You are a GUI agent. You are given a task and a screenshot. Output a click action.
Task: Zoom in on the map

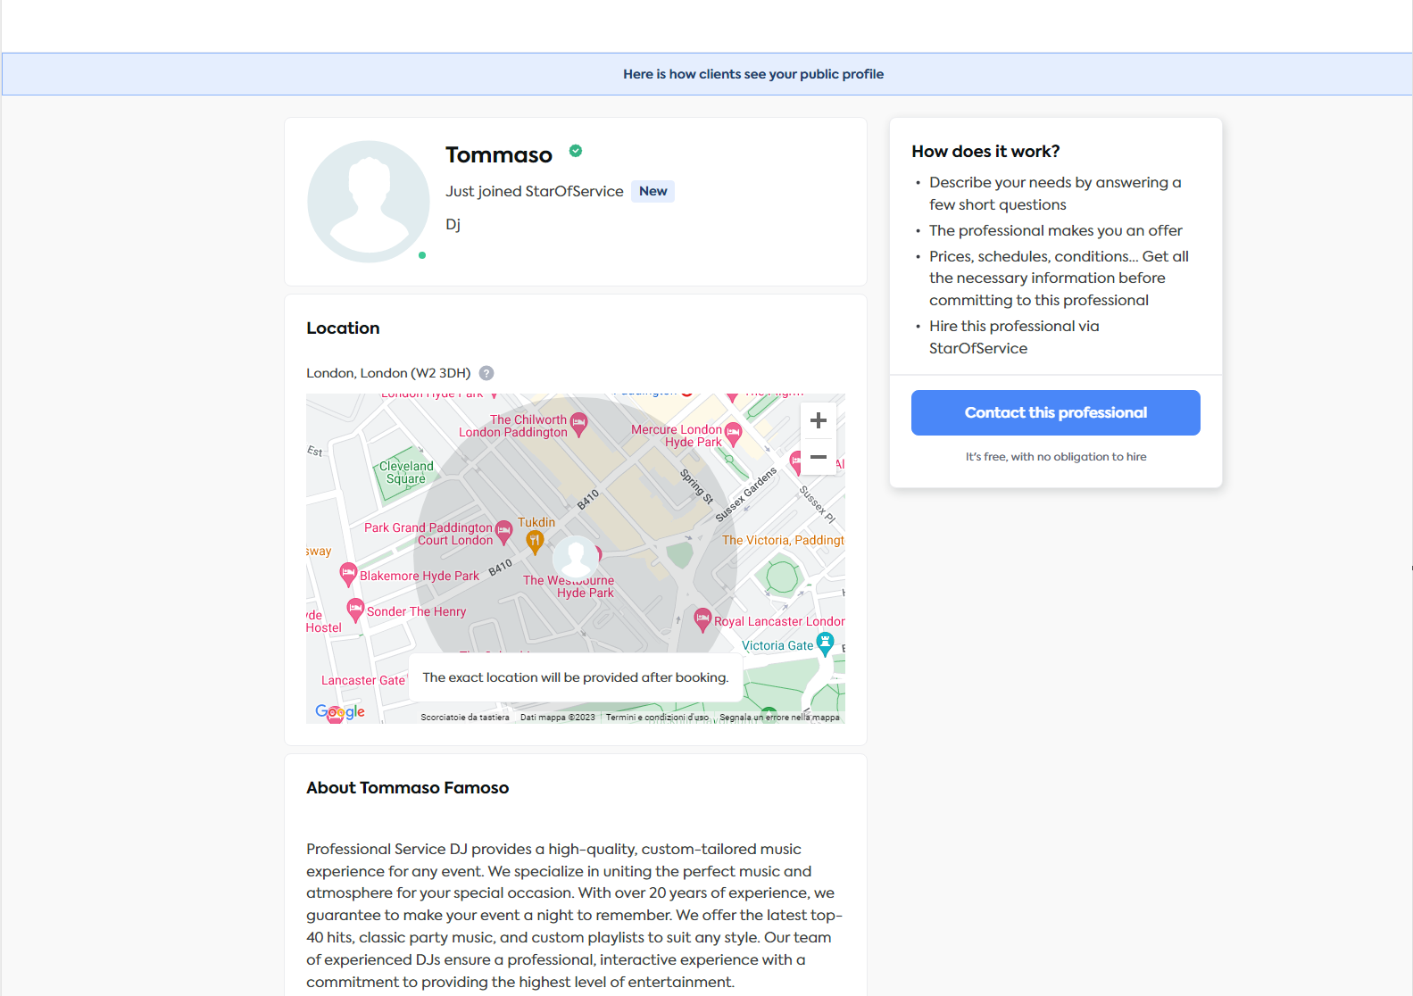pyautogui.click(x=818, y=421)
